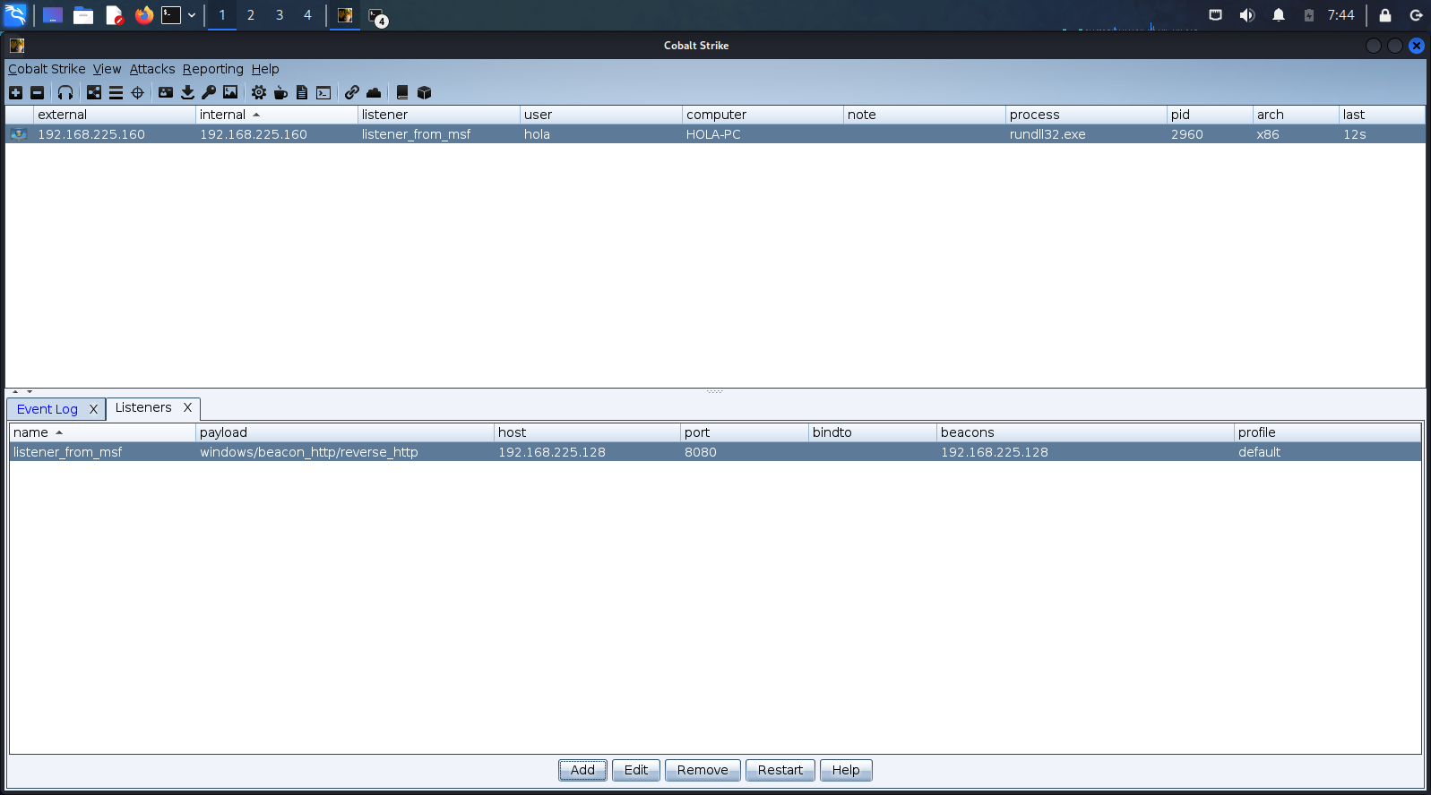Open help using the book icon
Screen dimensions: 1431x795
tap(402, 92)
